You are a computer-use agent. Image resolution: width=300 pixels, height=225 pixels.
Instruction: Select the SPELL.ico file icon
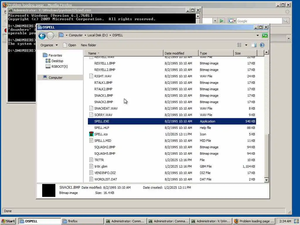pyautogui.click(x=91, y=134)
